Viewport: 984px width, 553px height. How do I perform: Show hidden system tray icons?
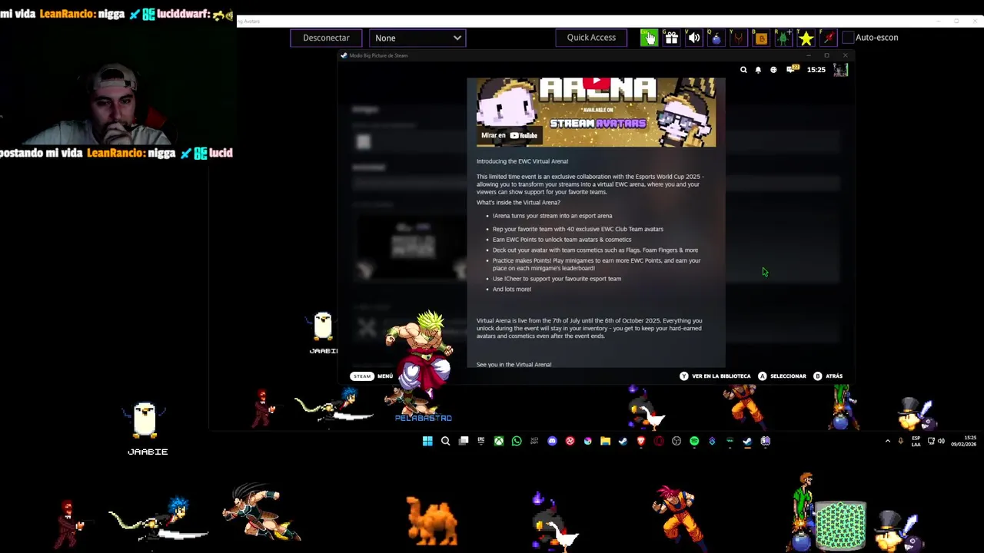888,441
